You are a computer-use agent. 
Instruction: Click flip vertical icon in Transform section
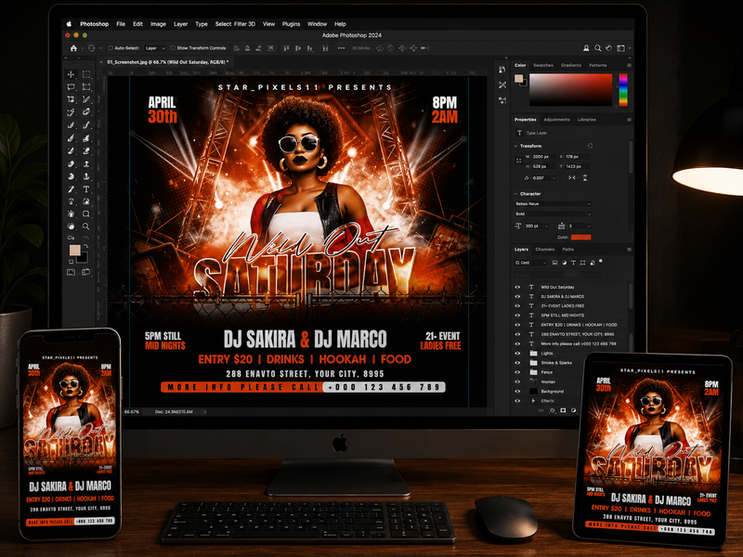pos(585,178)
